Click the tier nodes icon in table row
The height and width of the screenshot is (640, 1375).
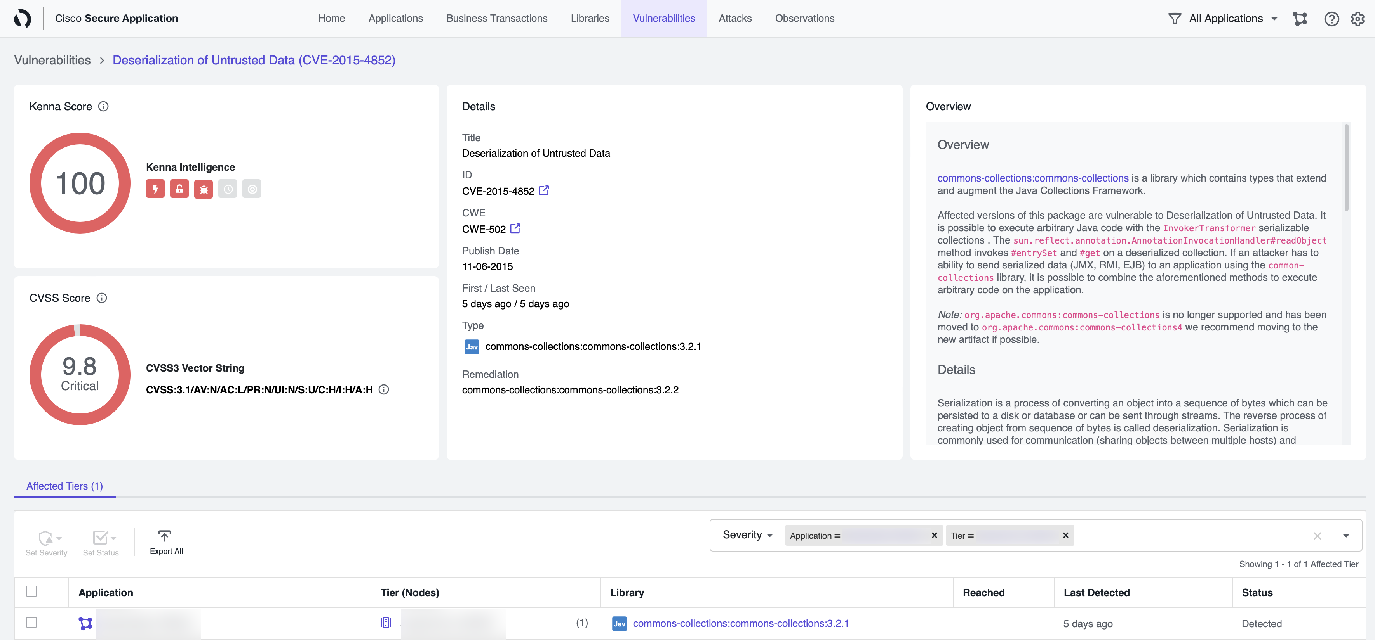385,623
